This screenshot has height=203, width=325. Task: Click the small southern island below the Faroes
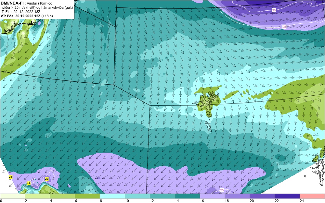pos(208,127)
